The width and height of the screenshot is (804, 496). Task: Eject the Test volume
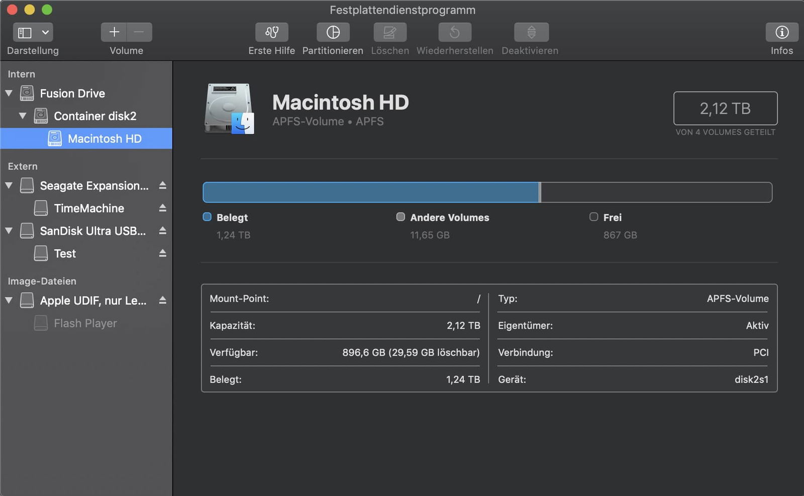click(x=162, y=253)
